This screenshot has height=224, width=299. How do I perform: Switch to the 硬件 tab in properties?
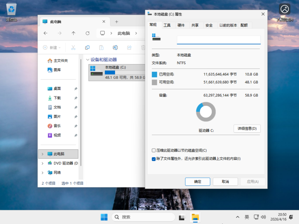(181, 25)
